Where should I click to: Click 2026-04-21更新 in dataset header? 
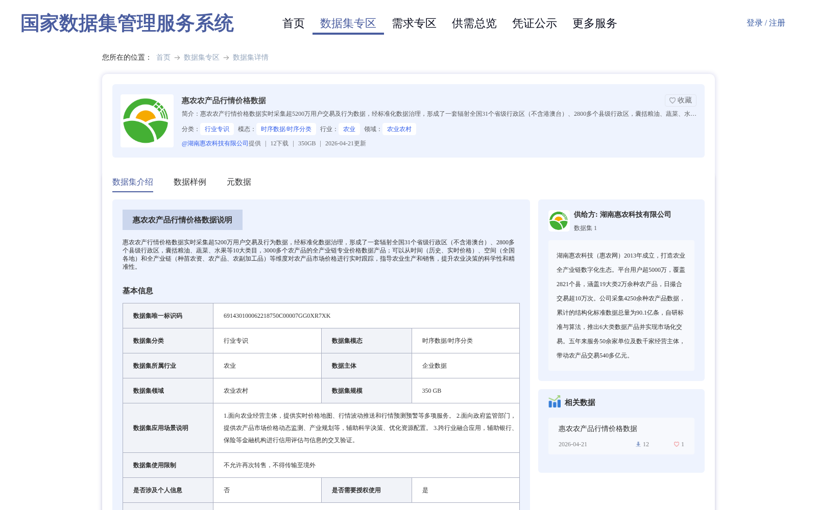(x=346, y=143)
